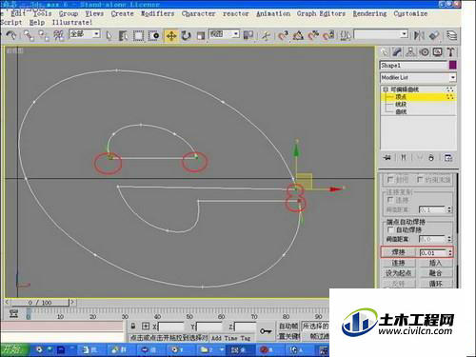Open the Utilities hammer panel
476x357 pixels.
click(451, 52)
